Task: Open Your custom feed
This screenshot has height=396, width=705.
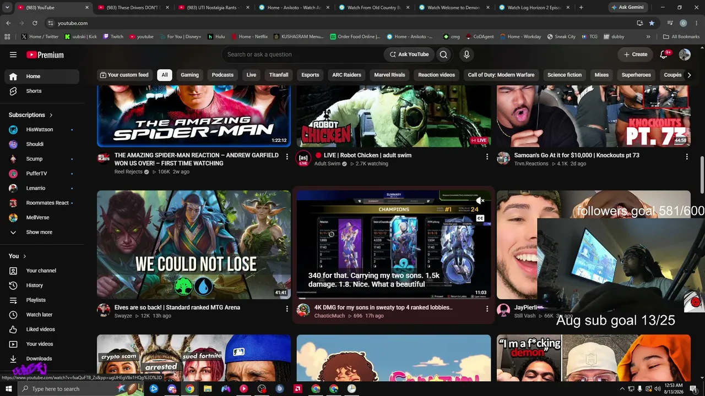Action: tap(124, 75)
